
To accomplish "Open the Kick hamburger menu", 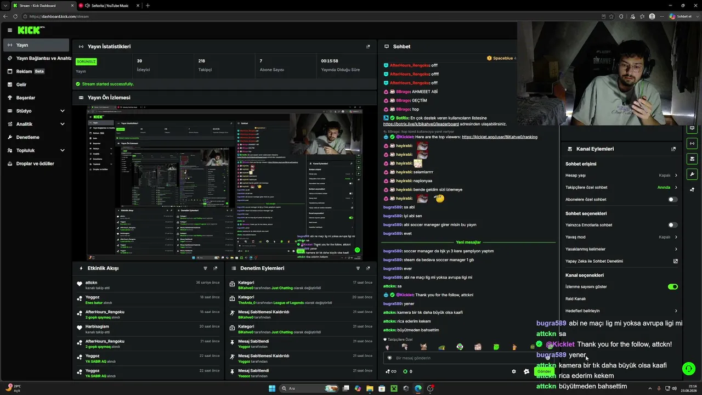I will tap(9, 30).
